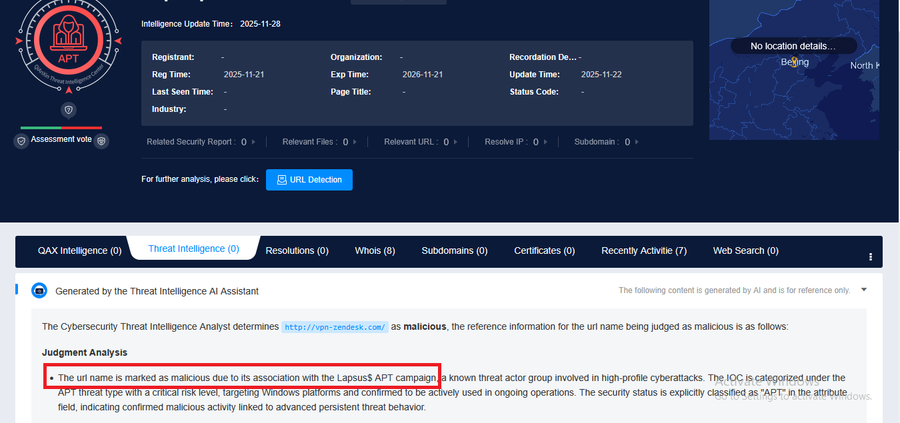Expand the Resolve IP arrow
The image size is (900, 423).
[x=547, y=142]
